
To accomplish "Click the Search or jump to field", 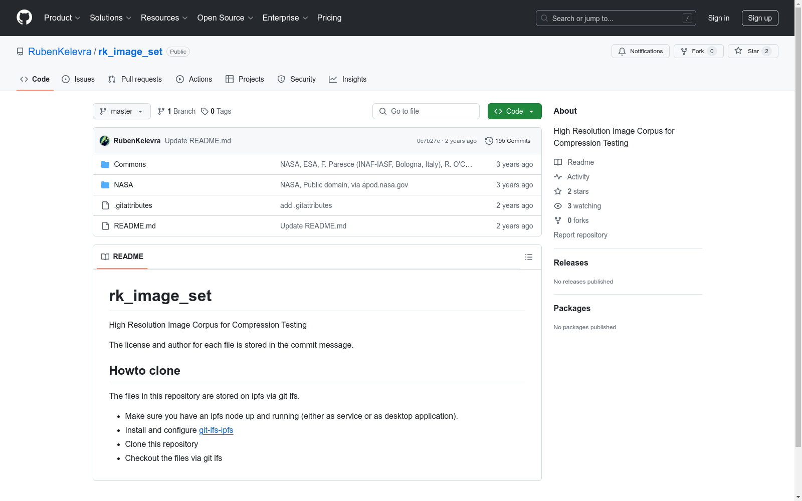I will pyautogui.click(x=616, y=18).
